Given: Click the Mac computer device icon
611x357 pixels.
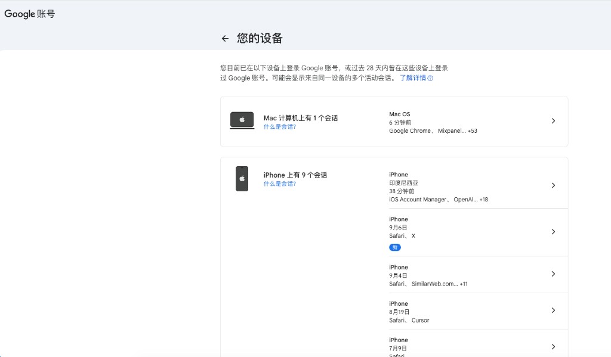Looking at the screenshot, I should point(242,120).
